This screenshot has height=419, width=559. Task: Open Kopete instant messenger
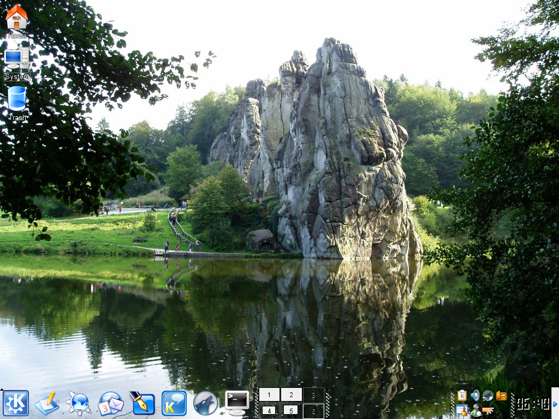click(174, 403)
